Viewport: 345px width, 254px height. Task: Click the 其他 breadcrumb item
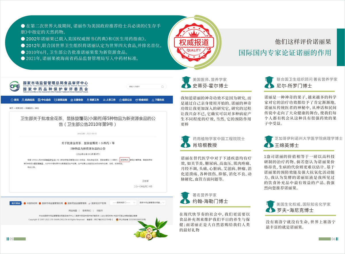(37, 108)
